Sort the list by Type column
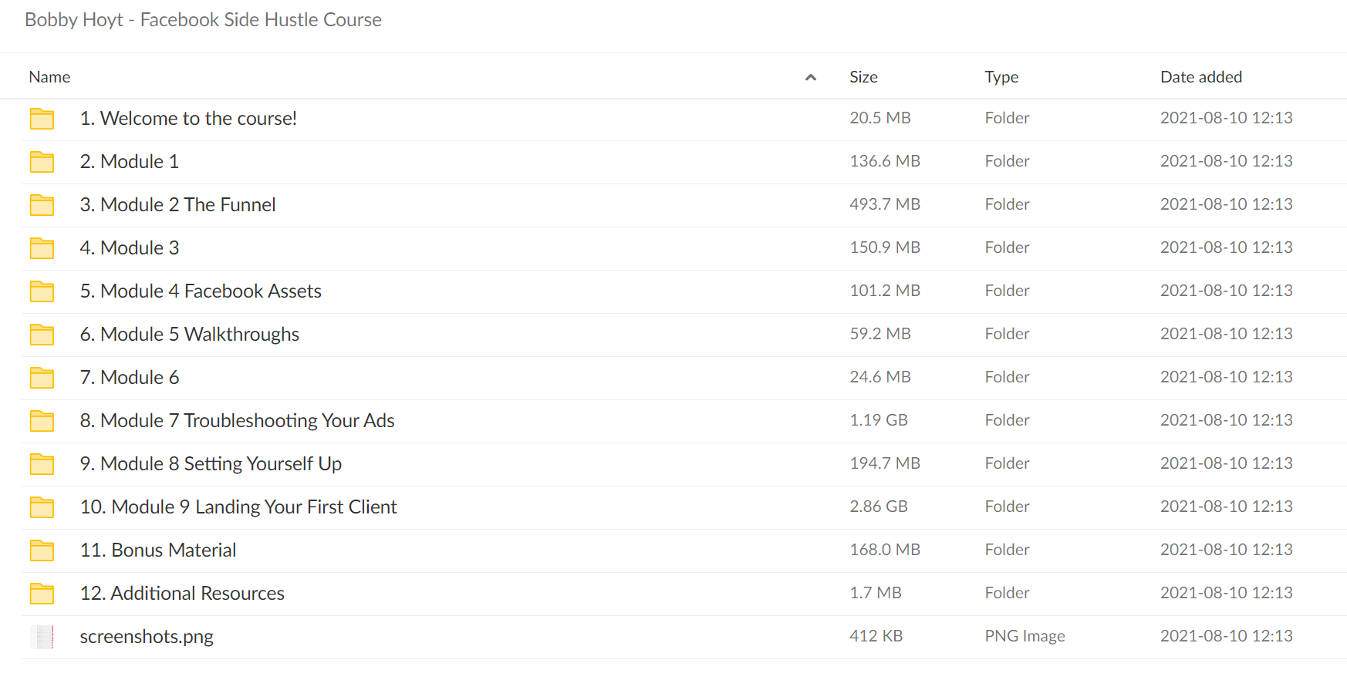Screen dimensions: 1347x680 [x=1001, y=77]
